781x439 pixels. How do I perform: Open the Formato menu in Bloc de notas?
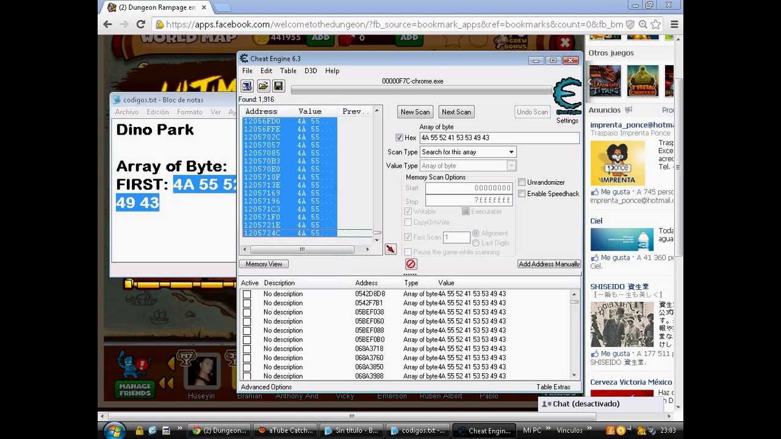click(190, 112)
